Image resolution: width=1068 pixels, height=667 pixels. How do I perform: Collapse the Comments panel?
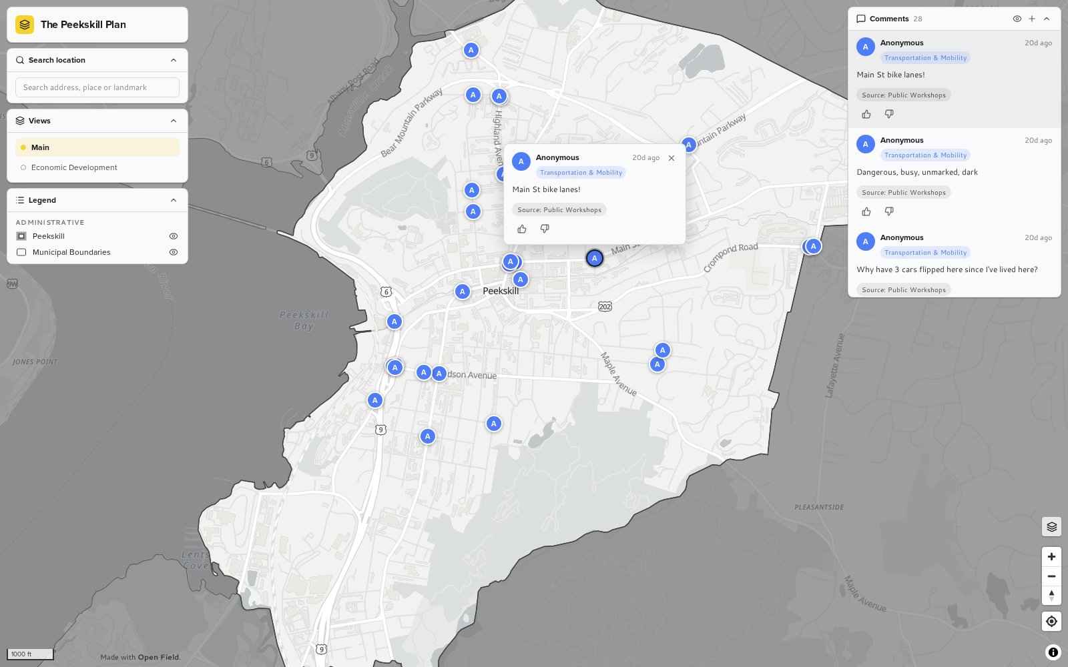pyautogui.click(x=1047, y=19)
